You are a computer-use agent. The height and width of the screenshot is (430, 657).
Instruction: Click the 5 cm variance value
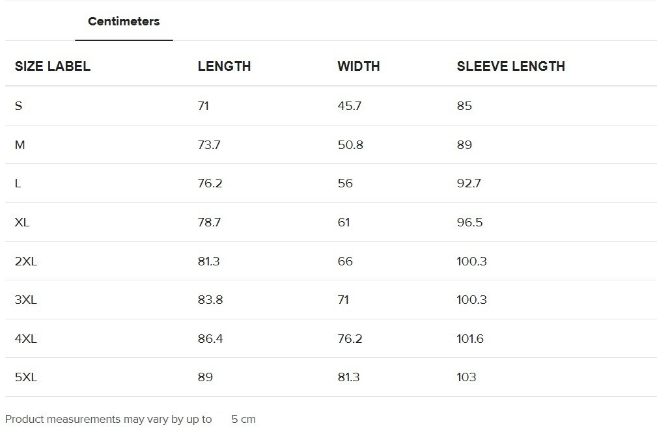tap(244, 419)
